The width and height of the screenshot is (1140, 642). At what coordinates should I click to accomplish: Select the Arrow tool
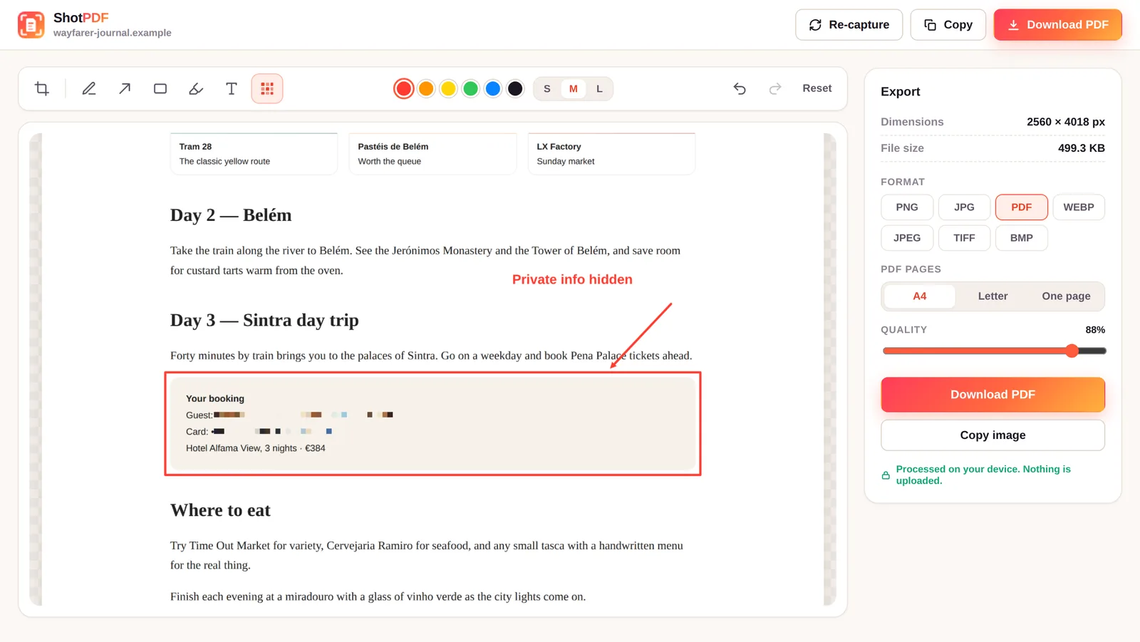[125, 88]
